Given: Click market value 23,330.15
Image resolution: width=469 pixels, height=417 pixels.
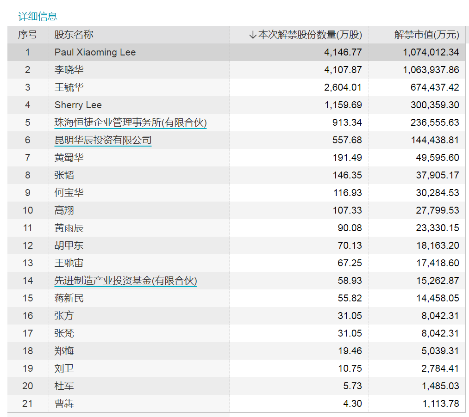Looking at the screenshot, I should click(438, 228).
